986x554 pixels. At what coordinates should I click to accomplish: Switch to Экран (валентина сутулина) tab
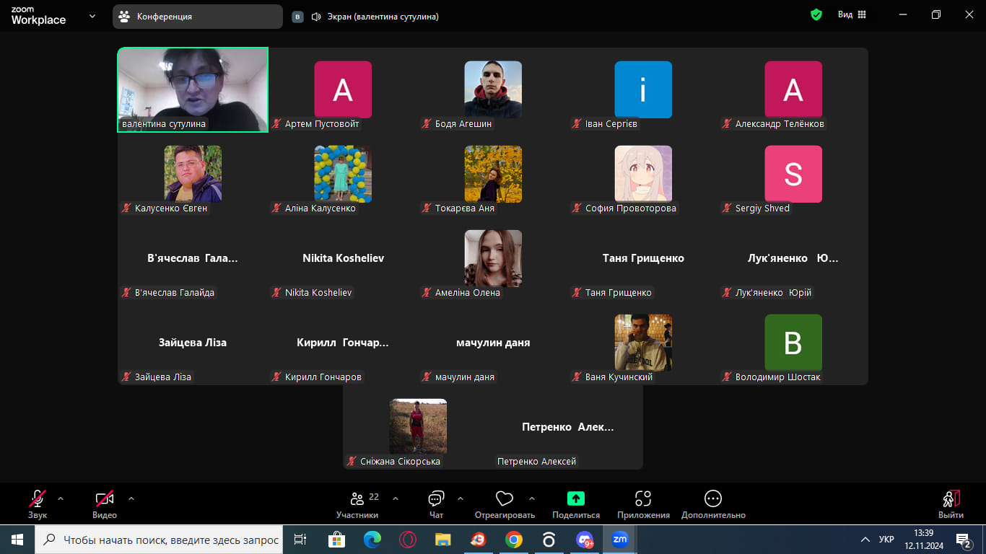pos(374,17)
